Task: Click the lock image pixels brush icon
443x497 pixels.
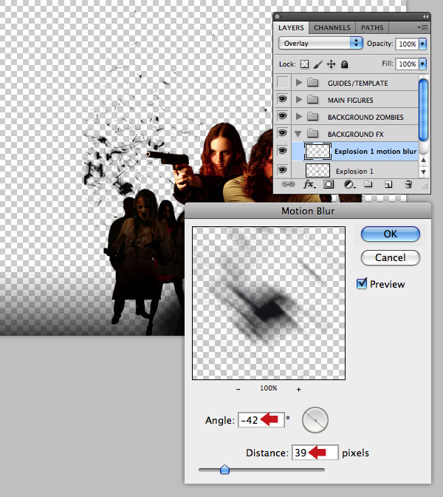Action: pyautogui.click(x=317, y=64)
